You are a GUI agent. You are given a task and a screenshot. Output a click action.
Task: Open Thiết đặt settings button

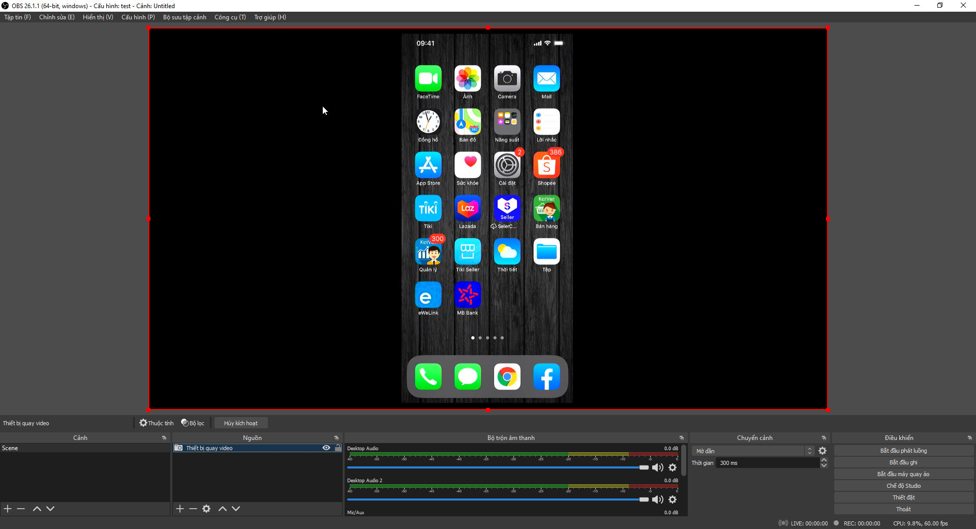click(x=903, y=497)
